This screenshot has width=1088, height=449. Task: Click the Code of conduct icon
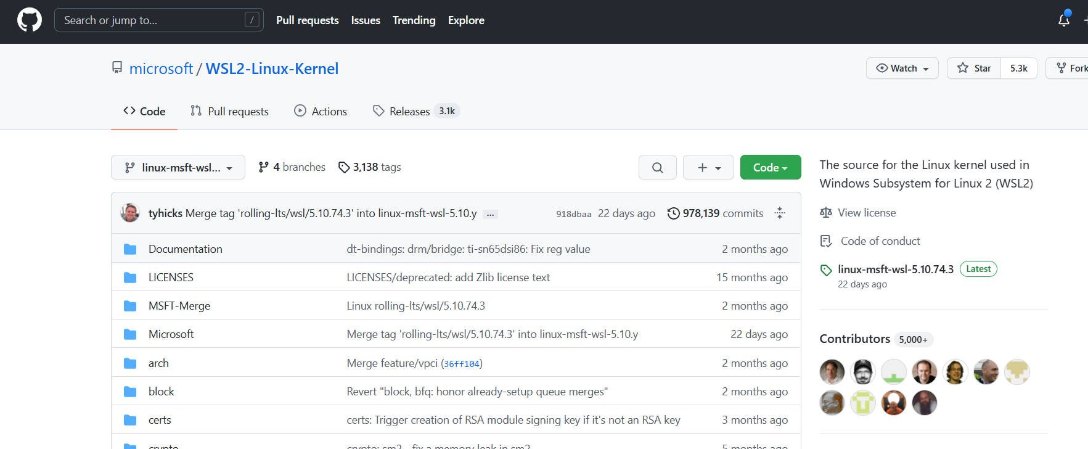pos(826,241)
